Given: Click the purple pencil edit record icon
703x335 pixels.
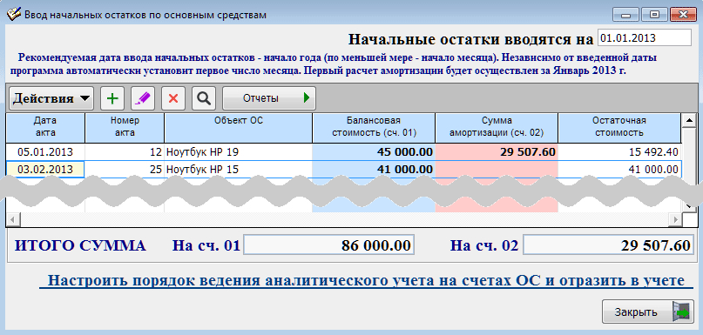Looking at the screenshot, I should pyautogui.click(x=143, y=98).
